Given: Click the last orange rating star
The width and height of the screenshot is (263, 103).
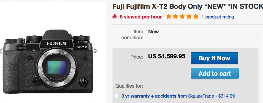Looking at the screenshot, I should click(x=196, y=17).
